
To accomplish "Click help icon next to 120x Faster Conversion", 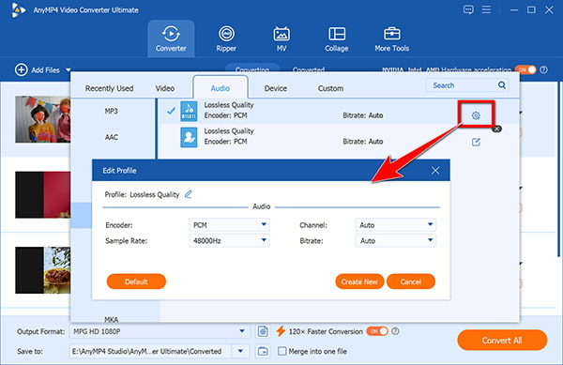I will 395,331.
